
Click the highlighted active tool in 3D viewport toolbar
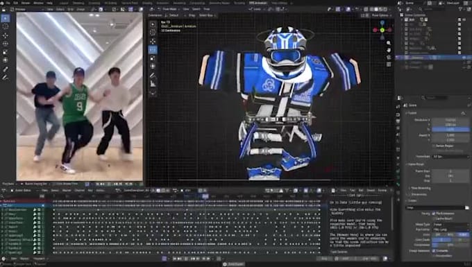click(153, 50)
